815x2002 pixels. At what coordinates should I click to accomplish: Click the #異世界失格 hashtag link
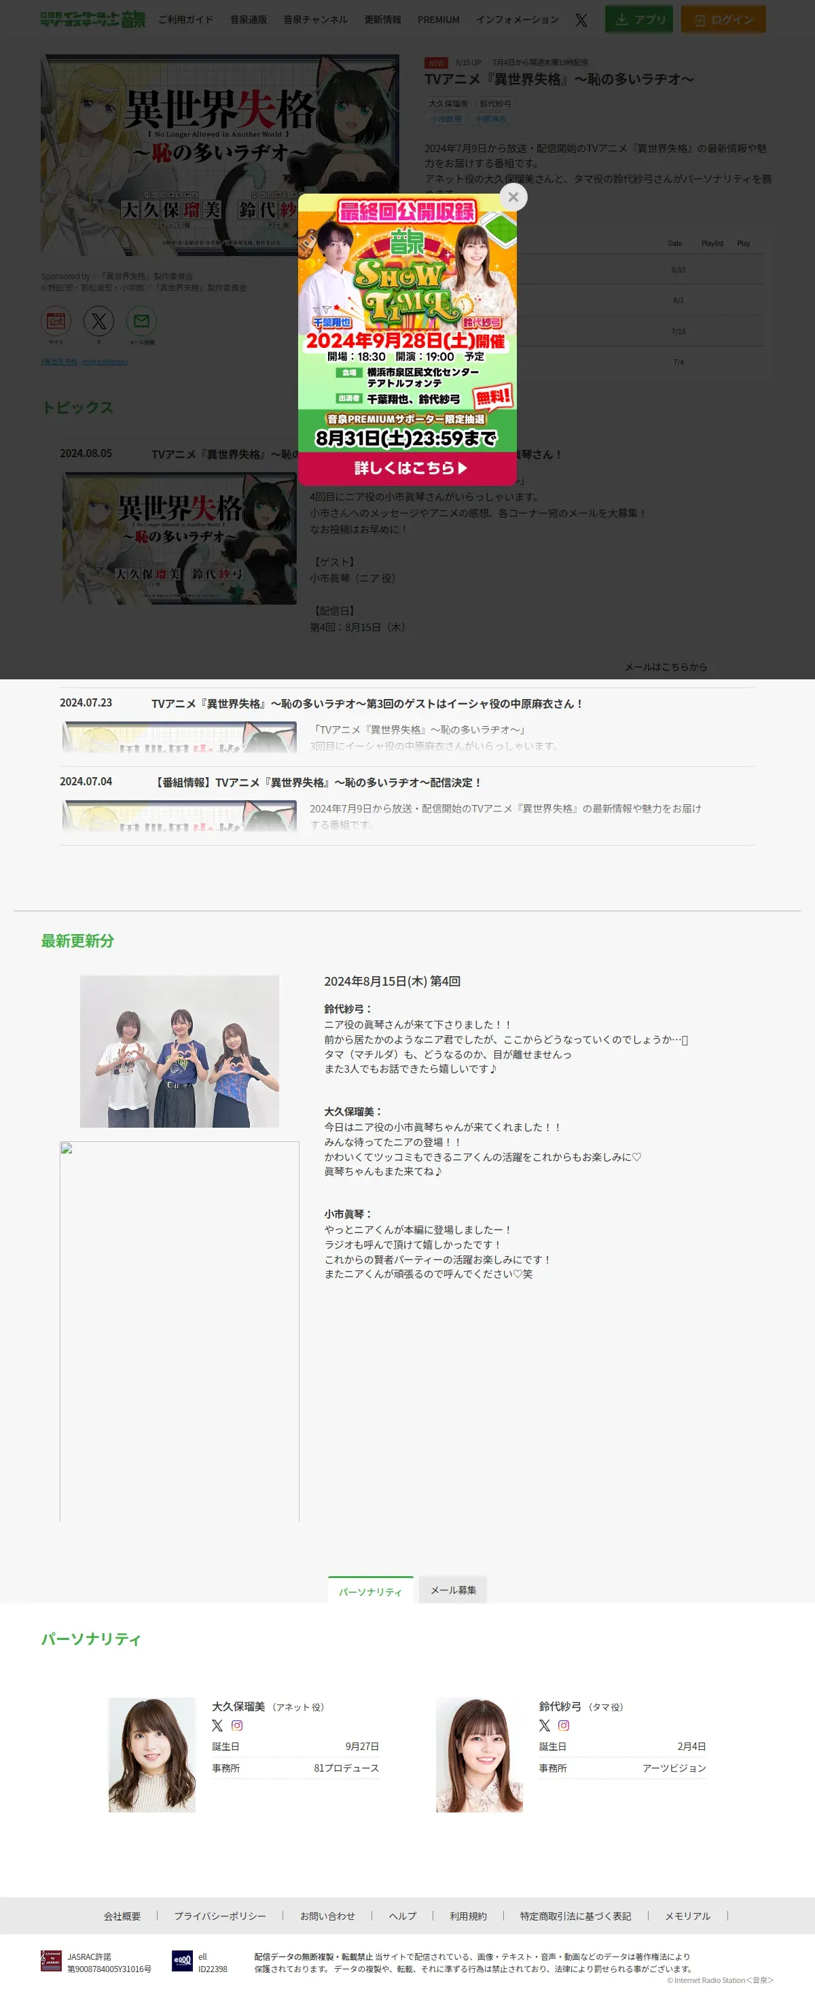pos(59,361)
